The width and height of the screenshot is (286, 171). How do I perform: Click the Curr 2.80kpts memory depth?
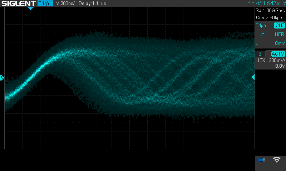(270, 17)
